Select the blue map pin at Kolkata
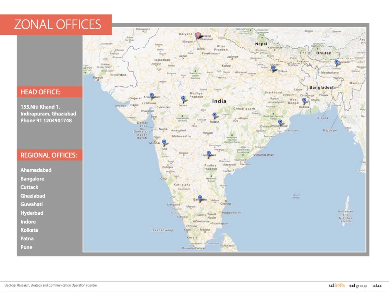This screenshot has width=389, height=292. 304,101
